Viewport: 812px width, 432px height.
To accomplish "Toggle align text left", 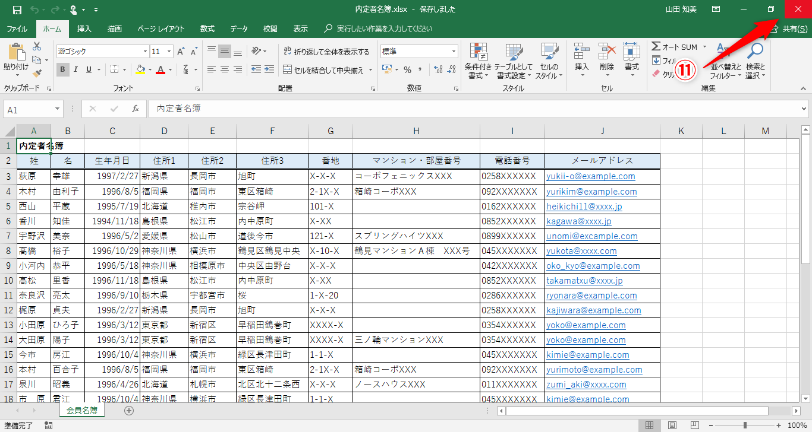I will point(212,69).
